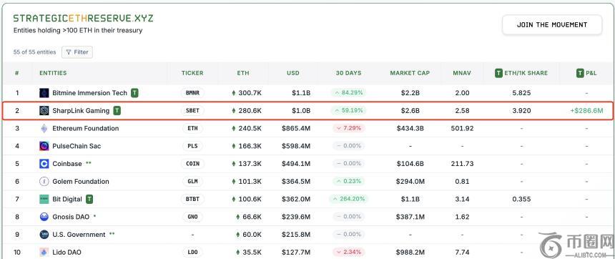Click the $865.4M USD value

coord(296,128)
